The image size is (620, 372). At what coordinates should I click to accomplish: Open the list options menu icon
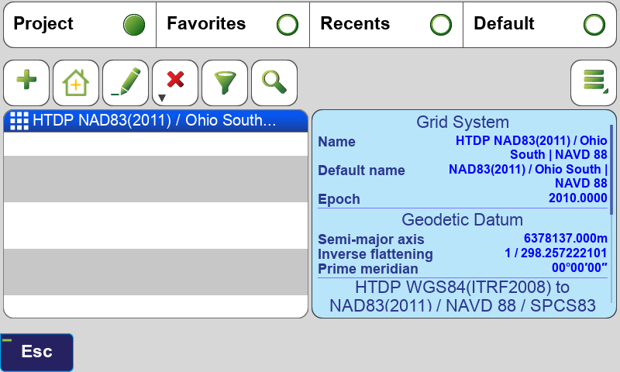[594, 82]
